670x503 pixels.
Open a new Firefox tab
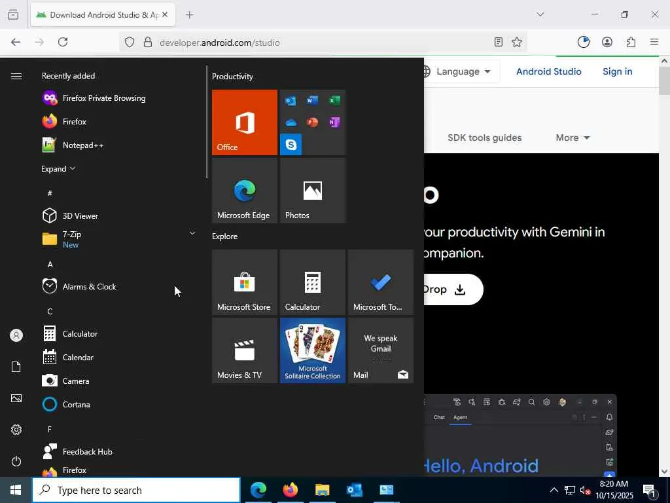click(x=190, y=15)
